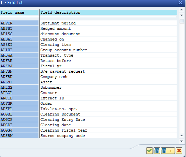Select field AUGGJ
Image resolution: width=186 pixels, height=157 pixels.
[19, 130]
